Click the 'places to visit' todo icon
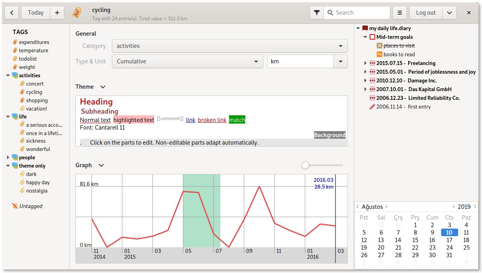This screenshot has height=273, width=482. 379,46
